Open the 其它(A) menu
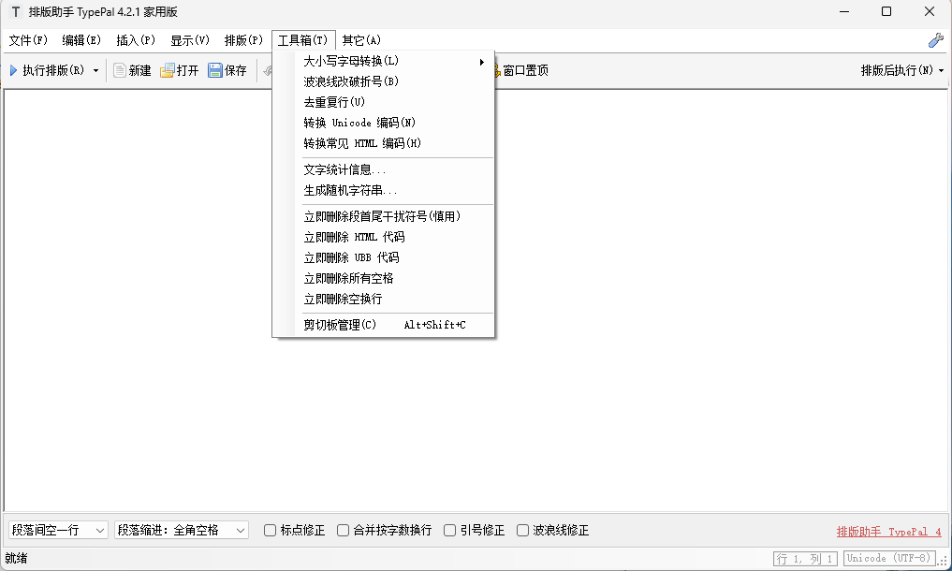 tap(361, 40)
